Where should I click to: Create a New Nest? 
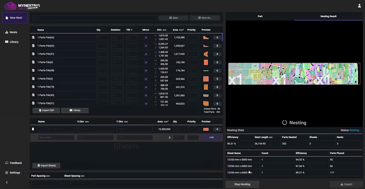[15, 18]
